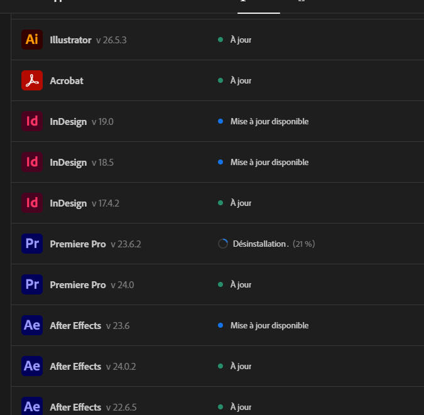Select the Premiere Pro v 24.0 icon
Screen dimensions: 424x415
[x=32, y=284]
